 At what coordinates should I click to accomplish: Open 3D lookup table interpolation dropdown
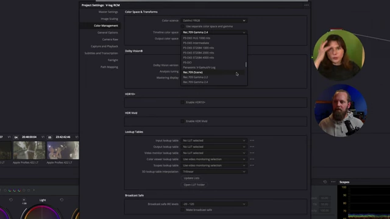214,172
